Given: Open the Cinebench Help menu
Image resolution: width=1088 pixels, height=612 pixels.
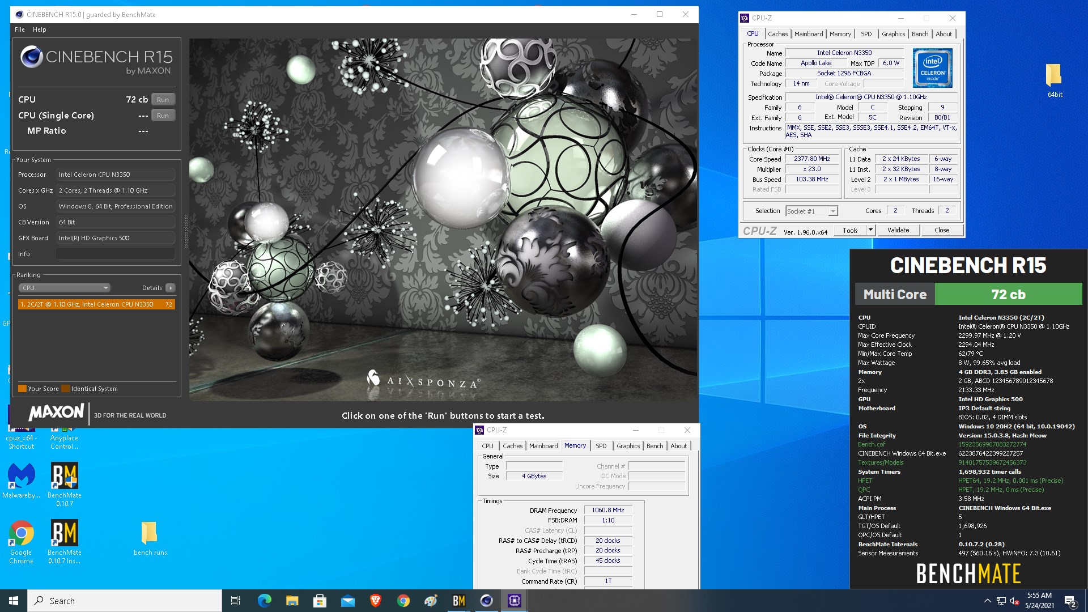Looking at the screenshot, I should [x=40, y=29].
